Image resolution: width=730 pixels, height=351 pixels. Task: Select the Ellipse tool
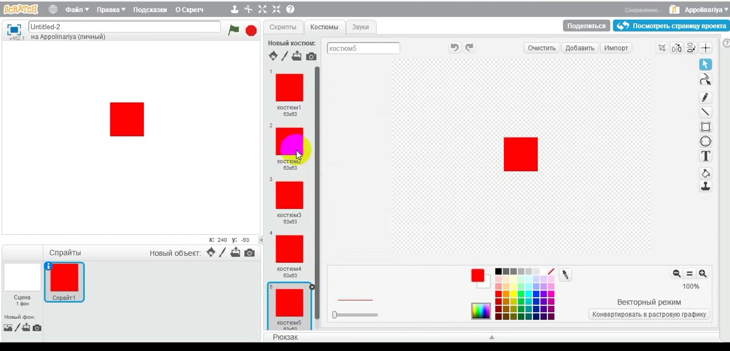tap(705, 141)
